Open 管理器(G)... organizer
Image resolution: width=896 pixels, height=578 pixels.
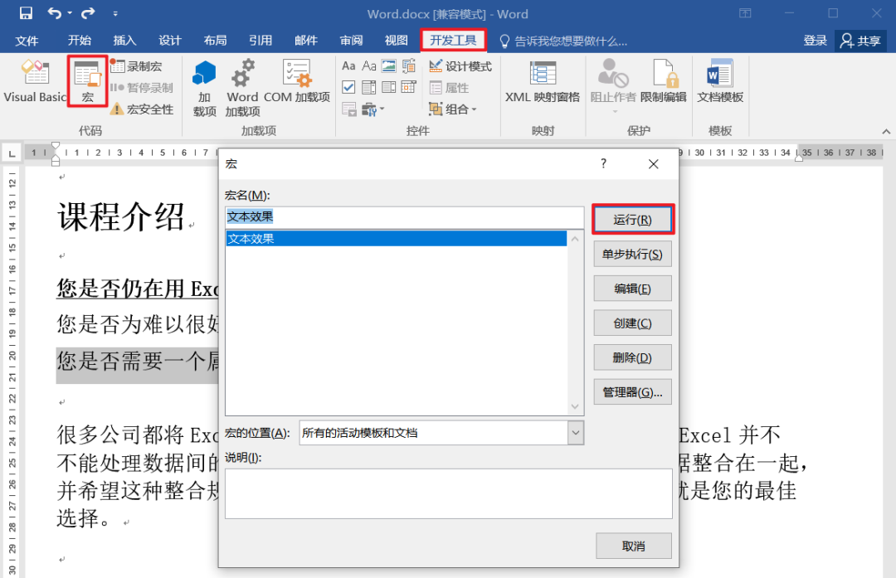click(x=632, y=392)
